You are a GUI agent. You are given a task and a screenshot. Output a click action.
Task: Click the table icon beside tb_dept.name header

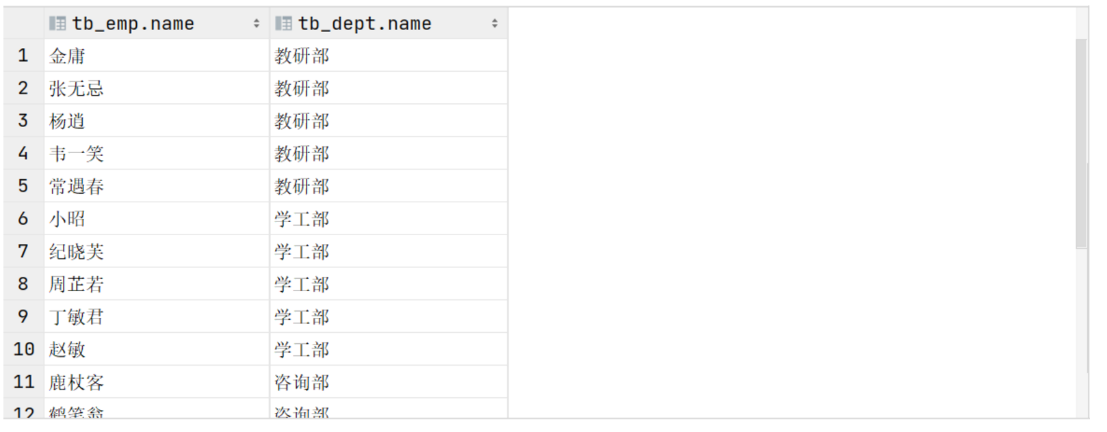(x=283, y=23)
